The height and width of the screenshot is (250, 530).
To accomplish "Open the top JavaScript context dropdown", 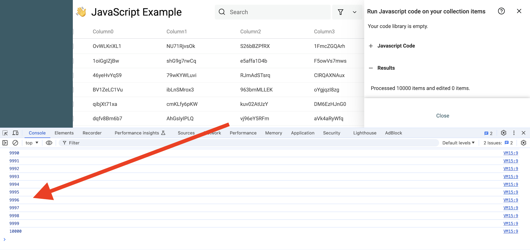I will (x=32, y=143).
